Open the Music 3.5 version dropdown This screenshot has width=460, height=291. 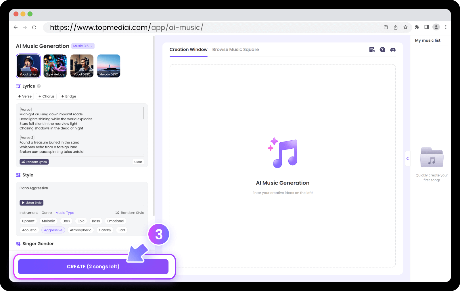[x=83, y=46]
